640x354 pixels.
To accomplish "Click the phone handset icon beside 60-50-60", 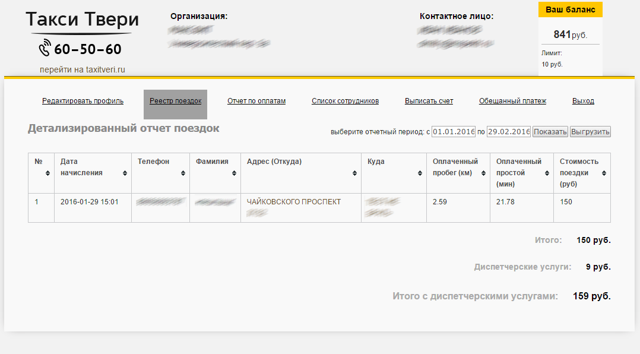I will pyautogui.click(x=45, y=48).
